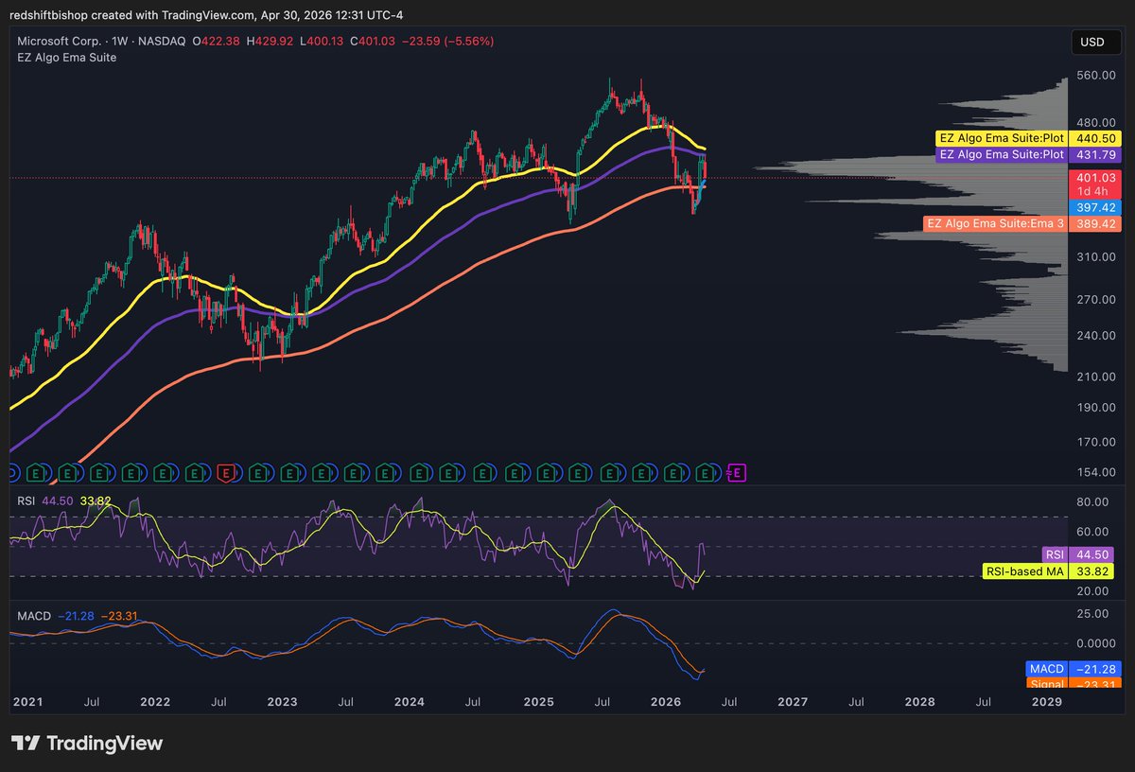
Task: Click the 2029 time axis label
Action: 1046,702
